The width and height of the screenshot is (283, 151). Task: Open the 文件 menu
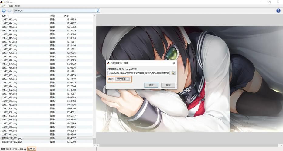click(3, 6)
